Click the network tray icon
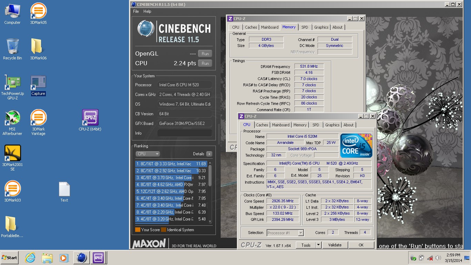Screen dimensions: 471x265 (x=430, y=258)
